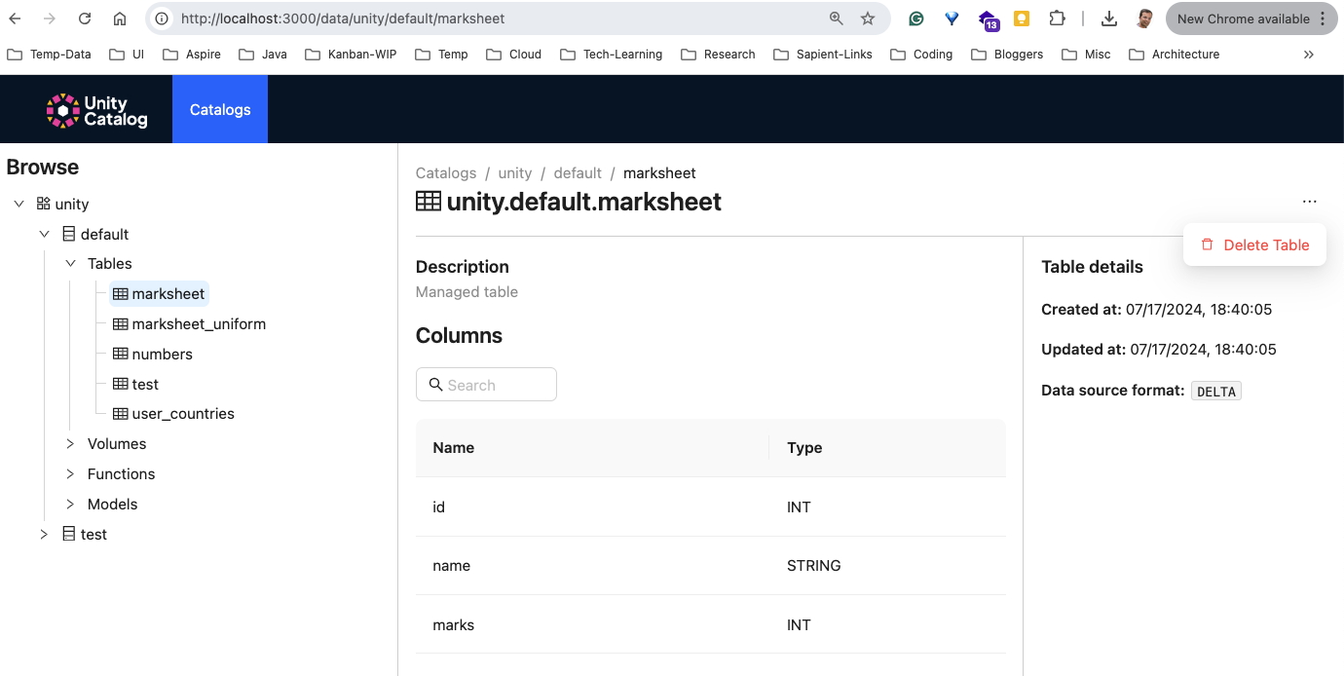Collapse the Tables tree node
Screen dimensions: 1344x676
[70, 263]
